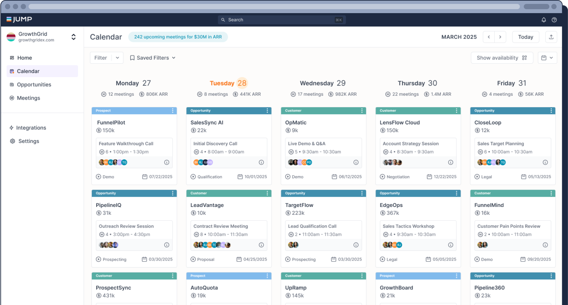Open Home in the sidebar
Viewport: 568px width, 305px height.
pos(42,58)
